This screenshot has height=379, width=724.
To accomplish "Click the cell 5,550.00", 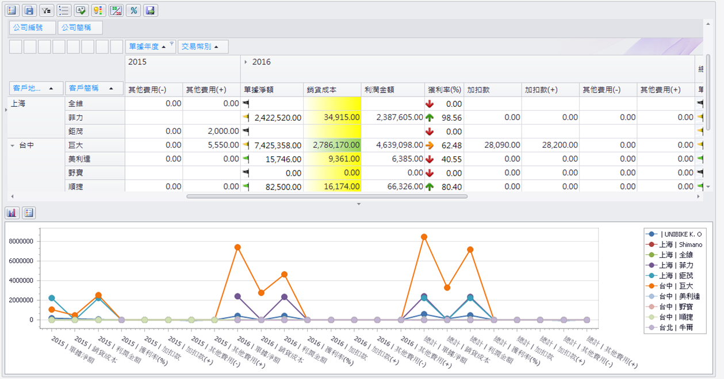I will [212, 145].
